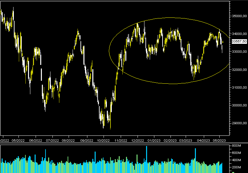The height and width of the screenshot is (173, 248).
Task: Click the 30000,00 price axis label
Action: (x=239, y=105)
